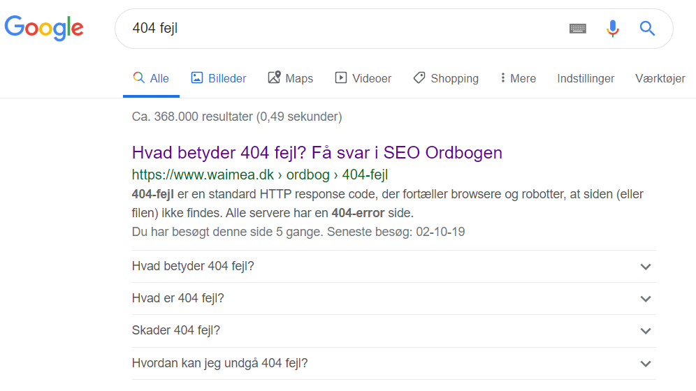Click the Google logo
696x391 pixels.
point(44,27)
